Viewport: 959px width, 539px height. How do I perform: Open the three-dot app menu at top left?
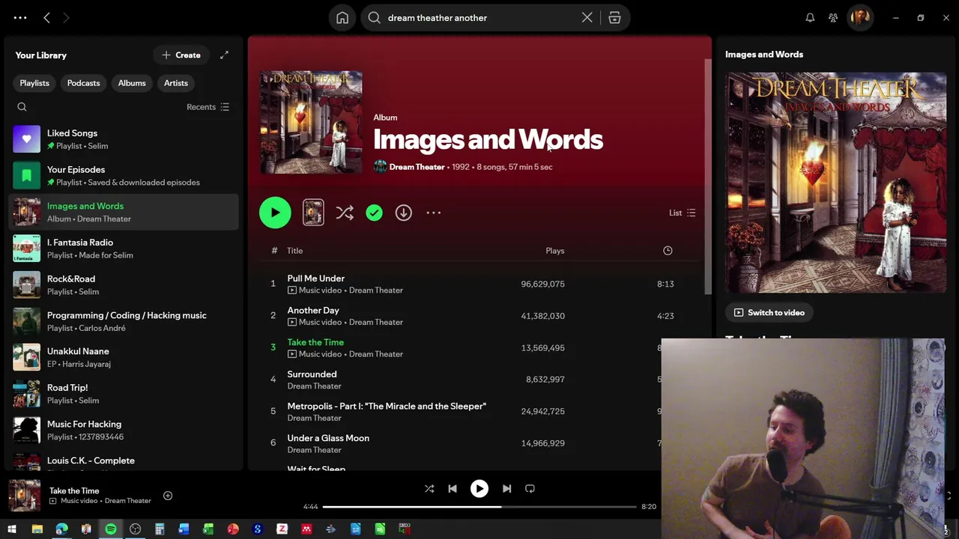coord(20,18)
